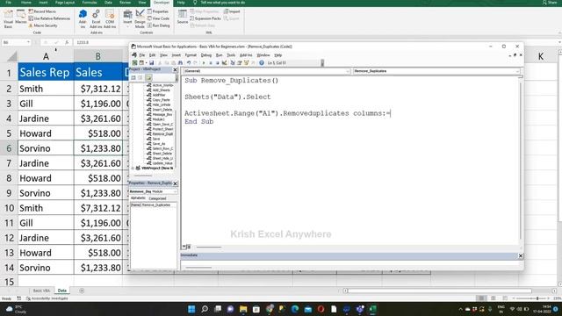The height and width of the screenshot is (316, 562).
Task: Open File Explorer from the taskbar
Action: pos(243,309)
